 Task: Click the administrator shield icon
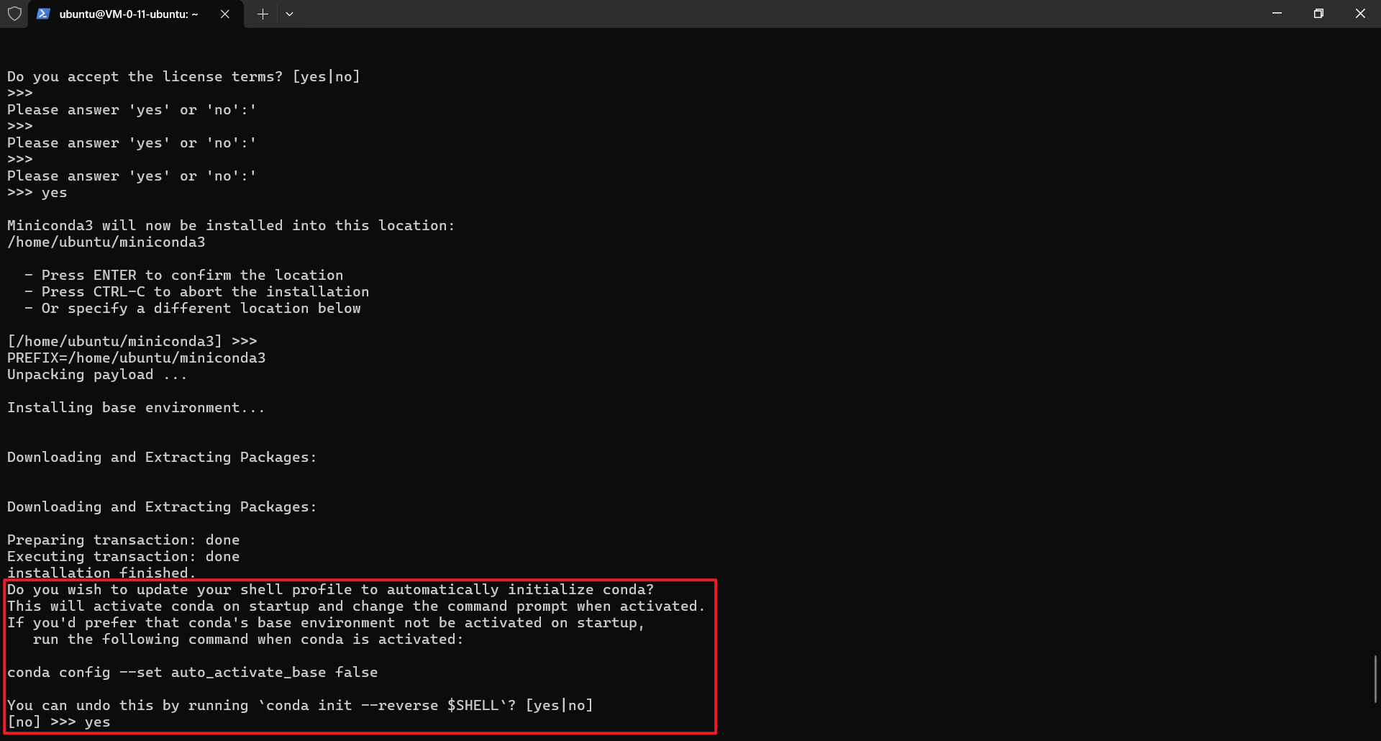[14, 14]
